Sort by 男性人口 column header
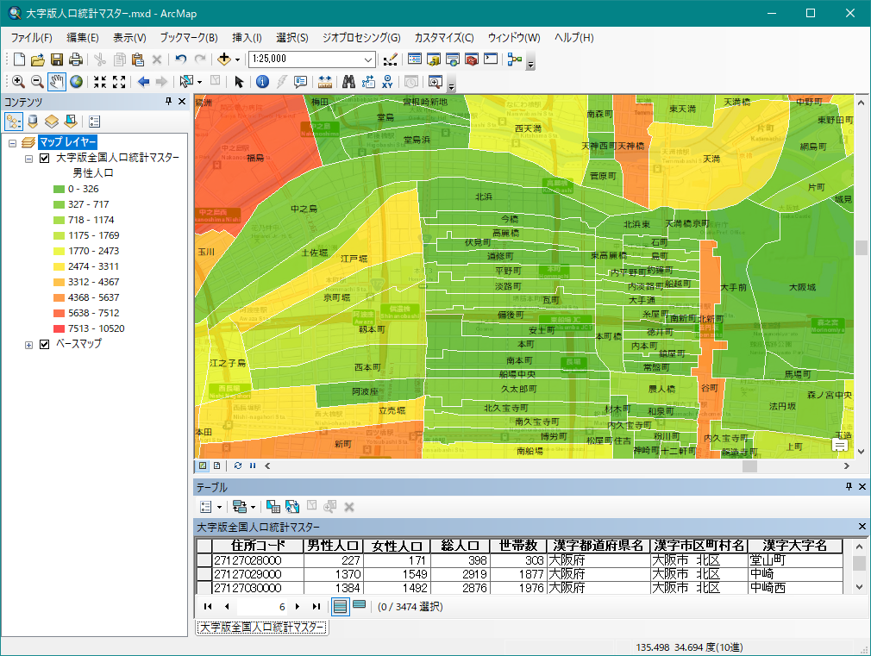The height and width of the screenshot is (656, 871). click(x=334, y=546)
